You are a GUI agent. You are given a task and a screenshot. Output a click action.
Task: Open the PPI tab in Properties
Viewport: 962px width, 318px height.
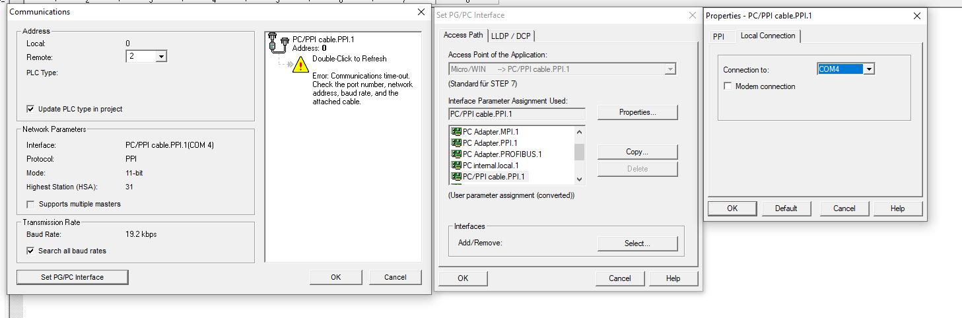(x=718, y=36)
